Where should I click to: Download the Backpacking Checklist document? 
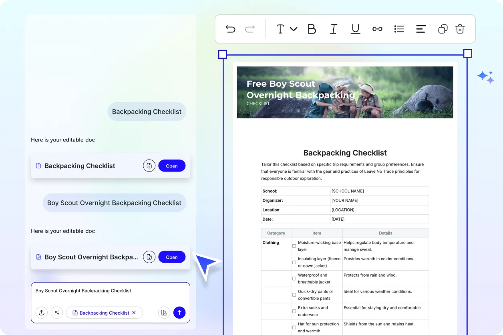[149, 166]
